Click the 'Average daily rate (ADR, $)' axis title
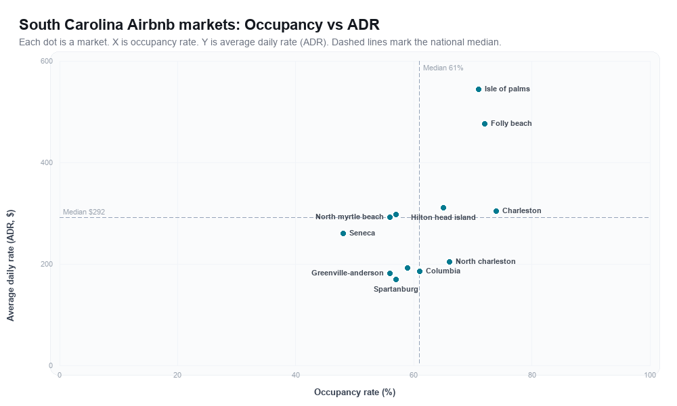Viewport: 677px width, 406px height. 10,265
